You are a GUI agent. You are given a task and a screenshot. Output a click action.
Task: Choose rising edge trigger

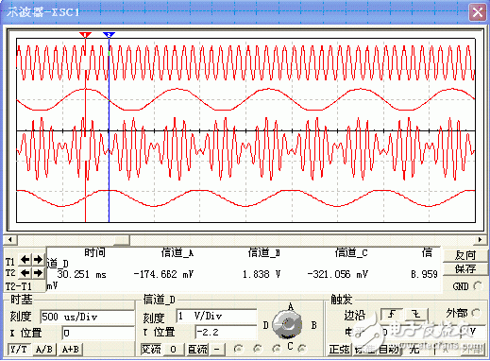click(x=392, y=314)
